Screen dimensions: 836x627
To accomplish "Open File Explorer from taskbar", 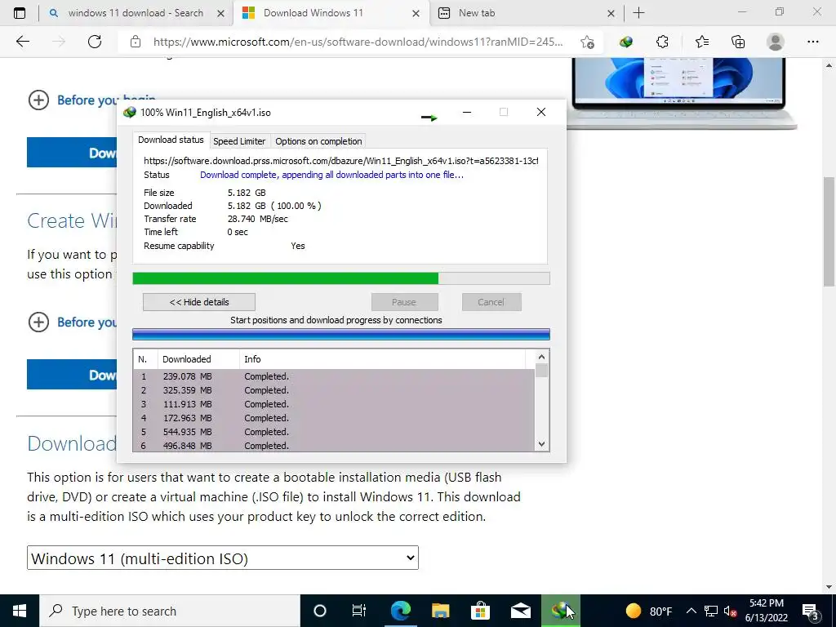I will pos(440,611).
